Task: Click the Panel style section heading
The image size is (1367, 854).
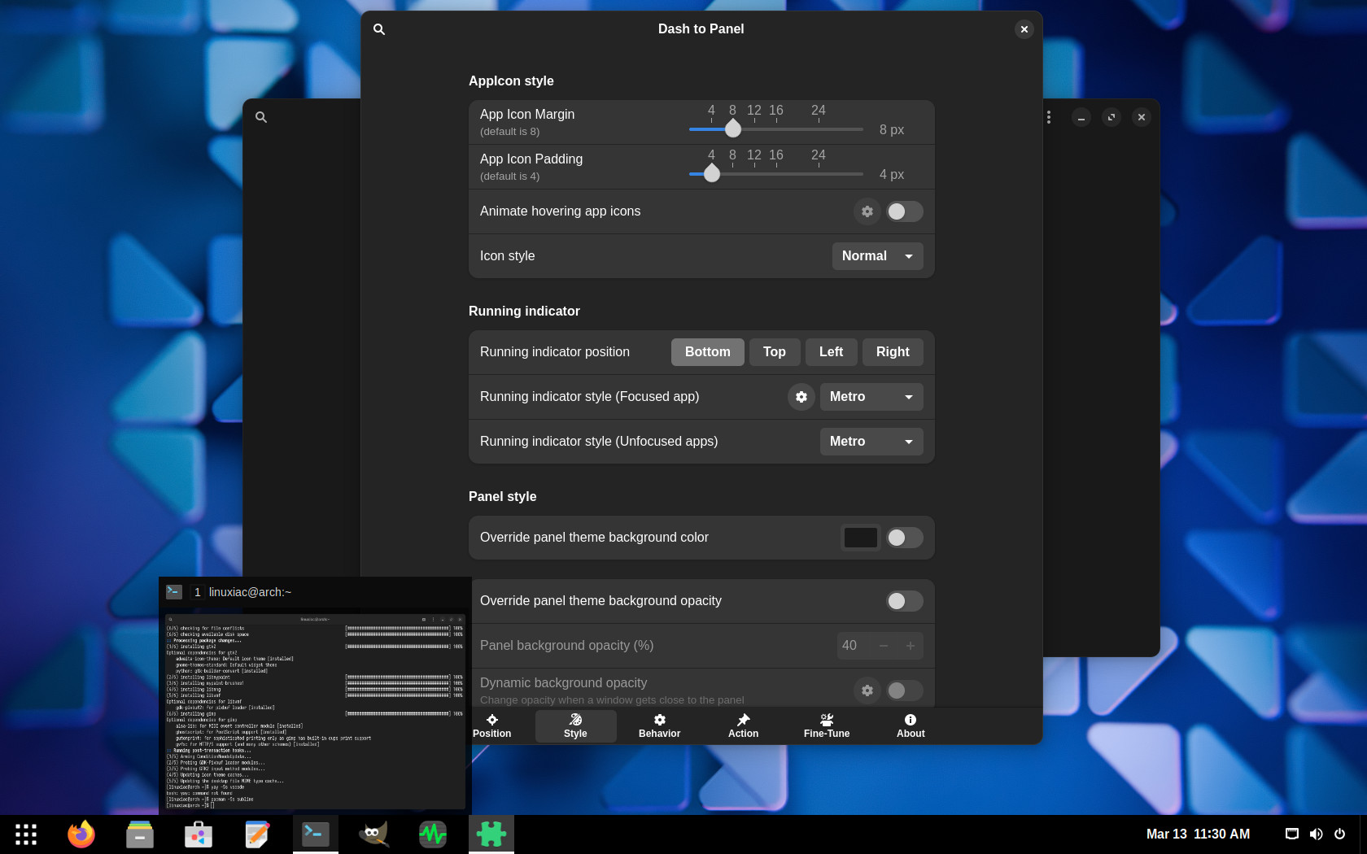Action: click(x=502, y=497)
